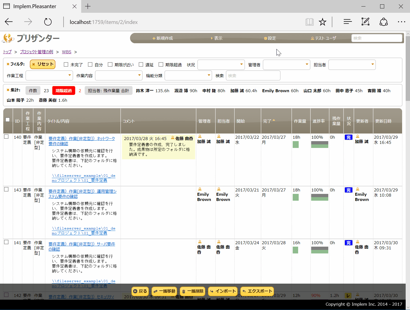410x310 pixels.
Task: Open the Hub lines icon
Action: pos(348,22)
